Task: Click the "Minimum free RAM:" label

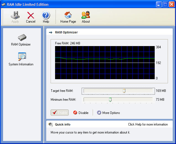Action: coord(63,100)
